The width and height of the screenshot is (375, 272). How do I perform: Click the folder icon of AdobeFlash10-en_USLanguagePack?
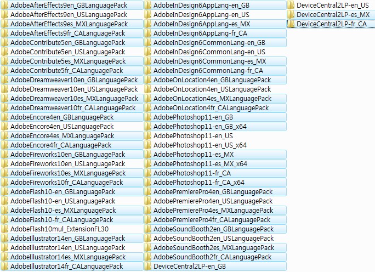4,201
